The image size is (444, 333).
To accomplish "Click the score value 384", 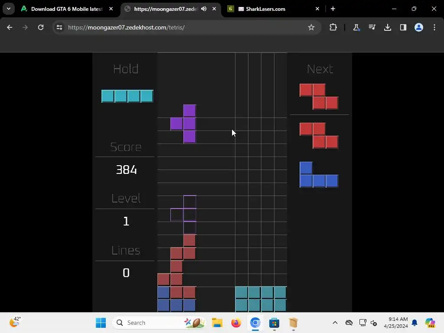I will 126,170.
